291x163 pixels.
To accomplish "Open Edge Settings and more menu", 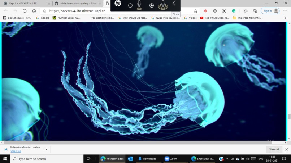I will point(285,11).
